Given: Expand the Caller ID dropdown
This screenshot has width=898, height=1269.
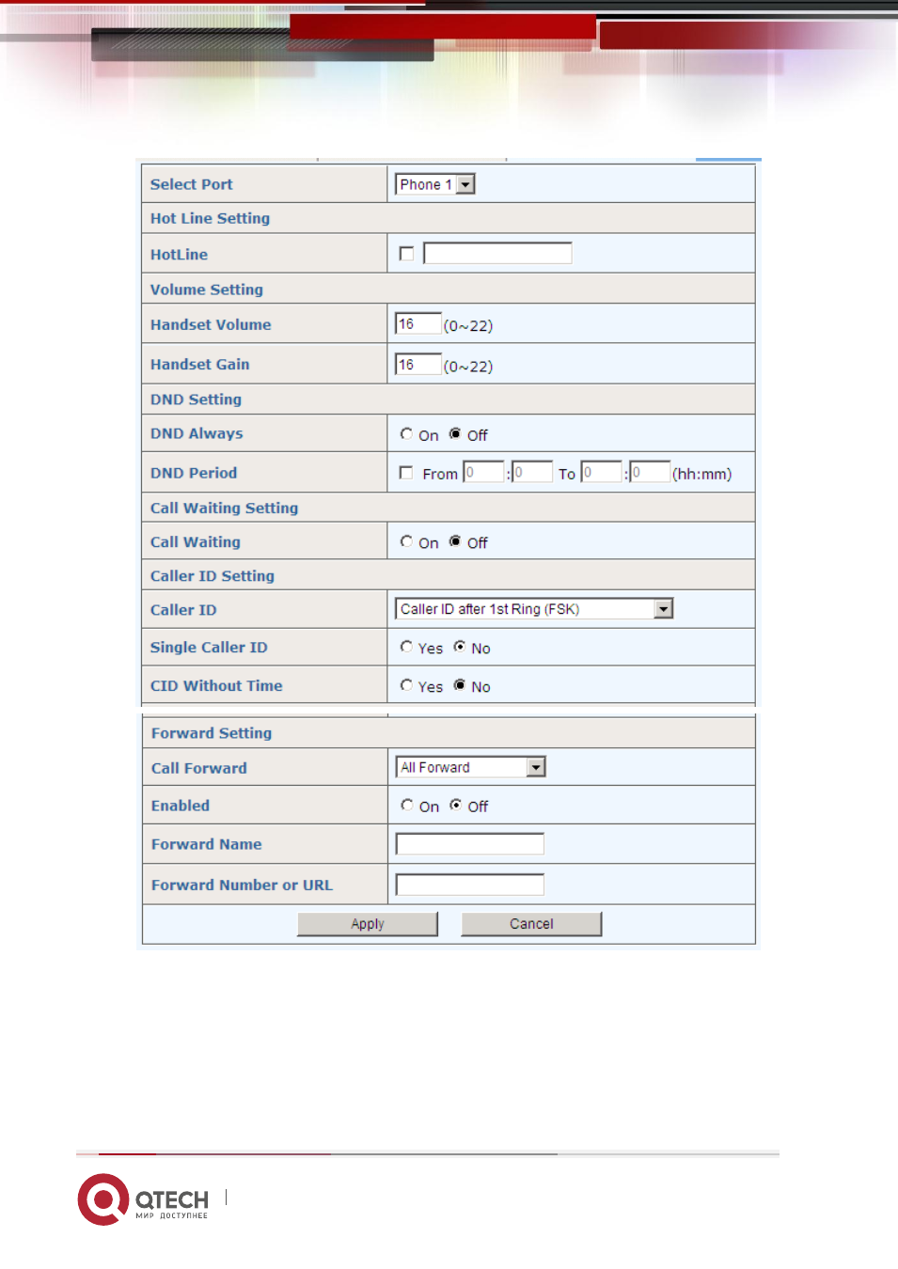Looking at the screenshot, I should (534, 609).
